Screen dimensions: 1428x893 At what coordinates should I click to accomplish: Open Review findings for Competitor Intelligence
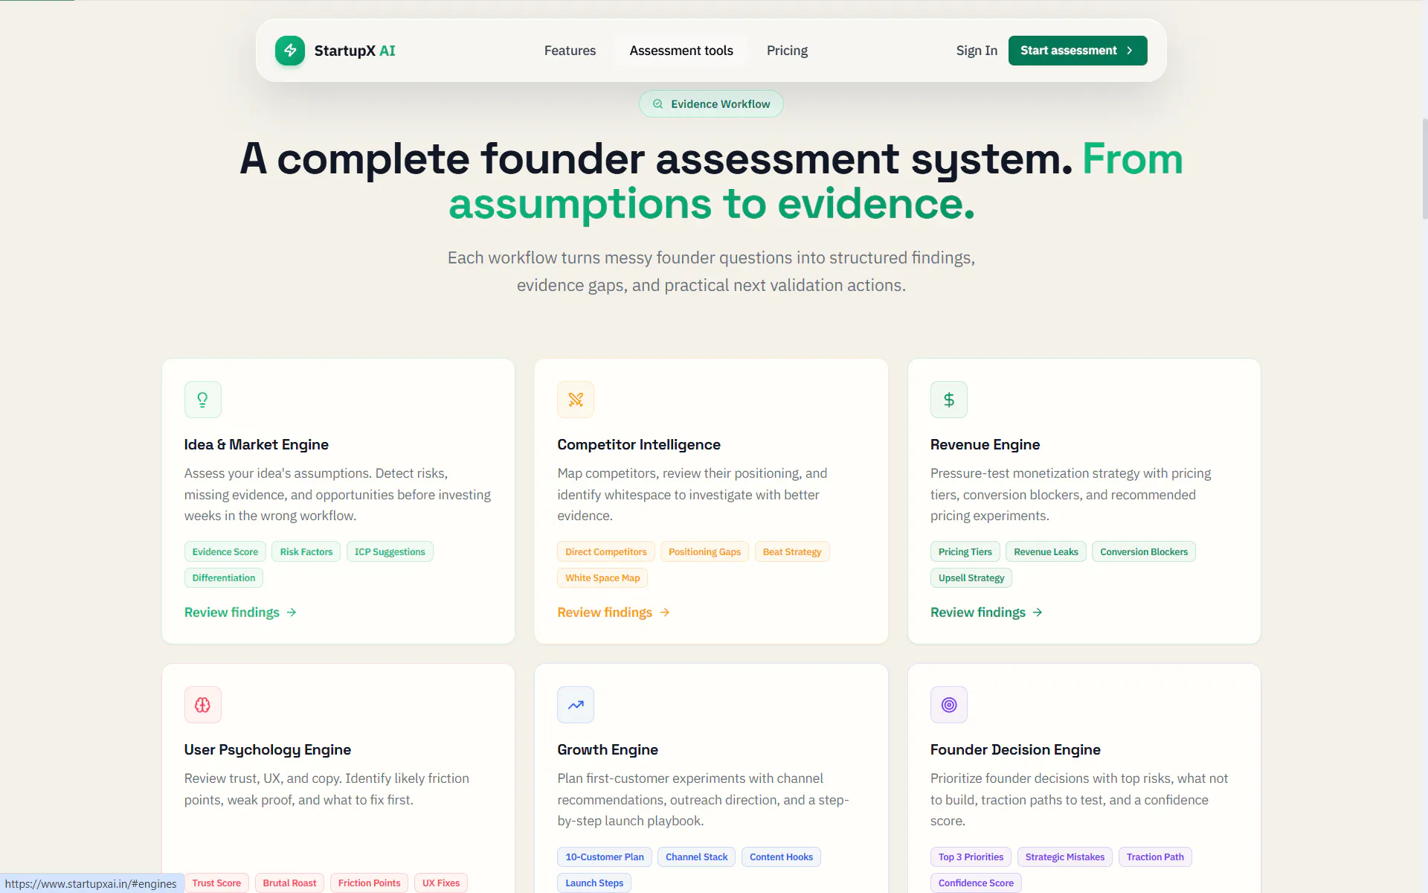[x=614, y=612]
